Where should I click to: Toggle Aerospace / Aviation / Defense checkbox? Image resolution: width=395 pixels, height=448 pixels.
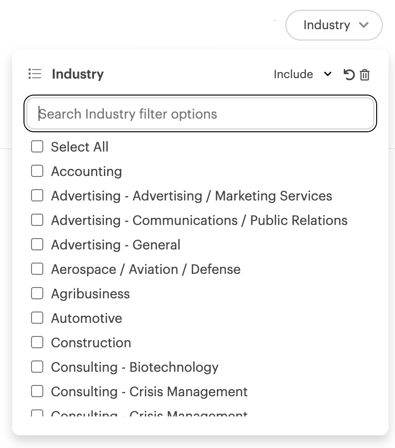(37, 269)
